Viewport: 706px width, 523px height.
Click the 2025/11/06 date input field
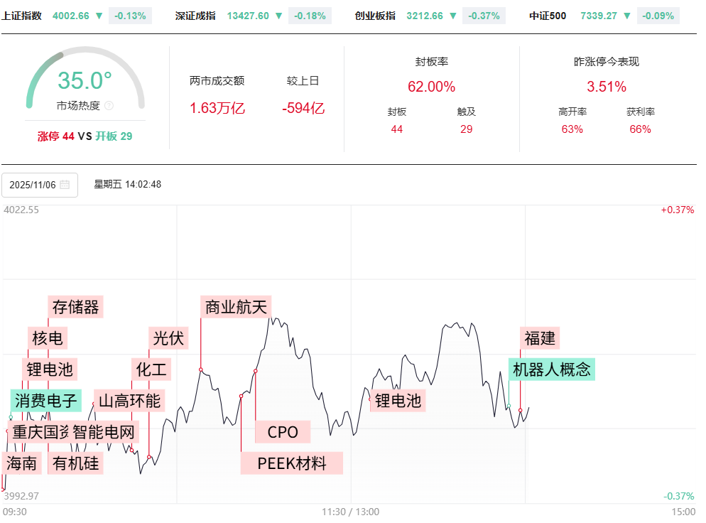pyautogui.click(x=33, y=185)
